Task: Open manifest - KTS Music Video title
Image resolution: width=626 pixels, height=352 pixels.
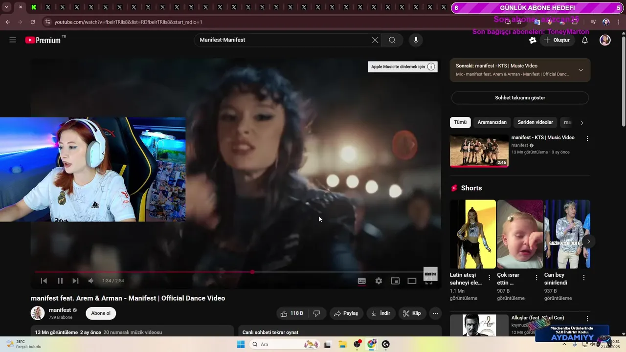Action: [543, 137]
